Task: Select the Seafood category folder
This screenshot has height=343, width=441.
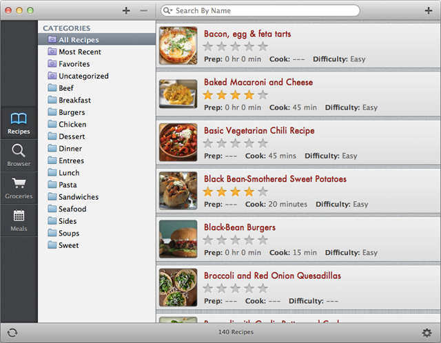Action: (96, 209)
